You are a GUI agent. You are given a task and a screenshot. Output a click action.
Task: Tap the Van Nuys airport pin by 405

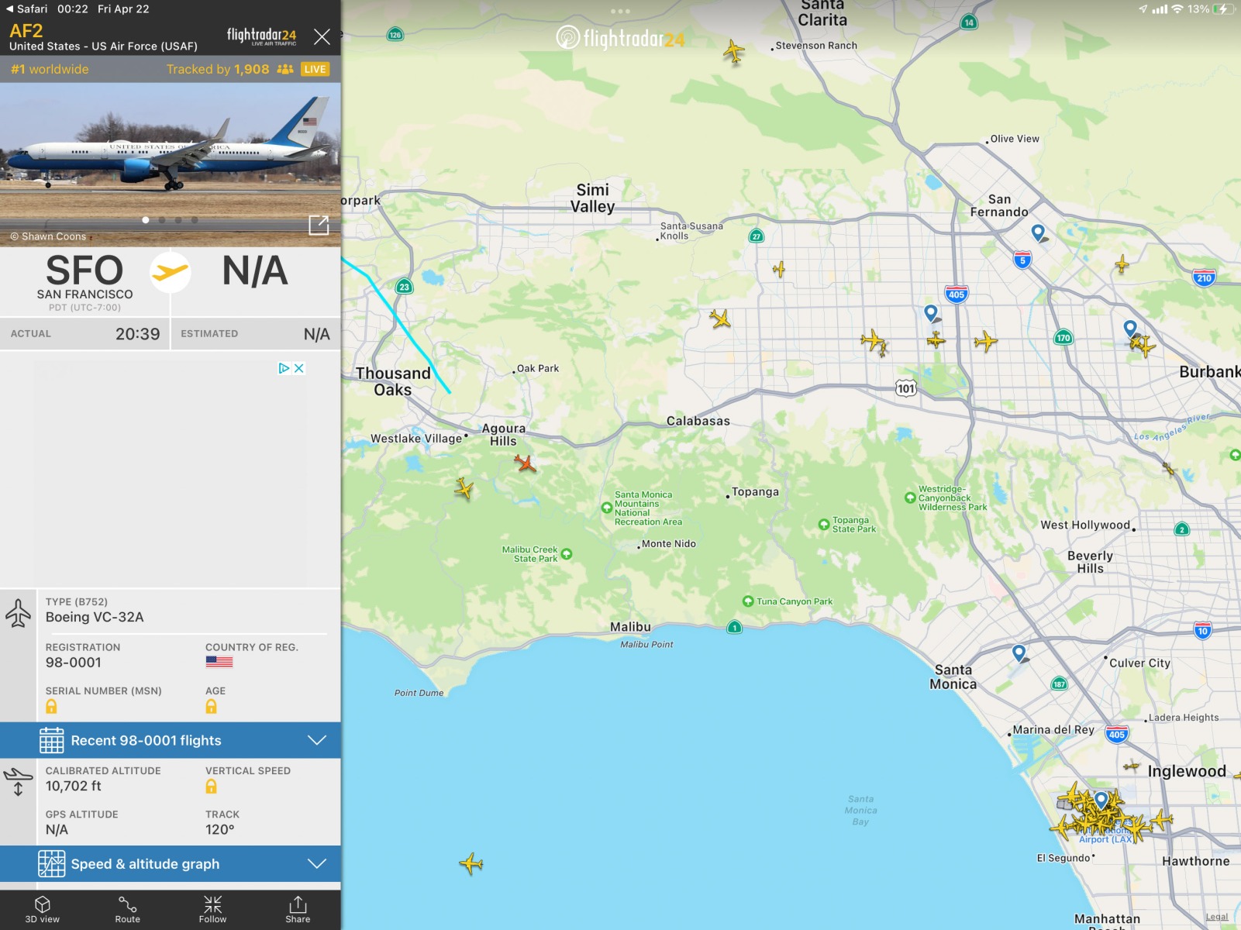pos(932,313)
